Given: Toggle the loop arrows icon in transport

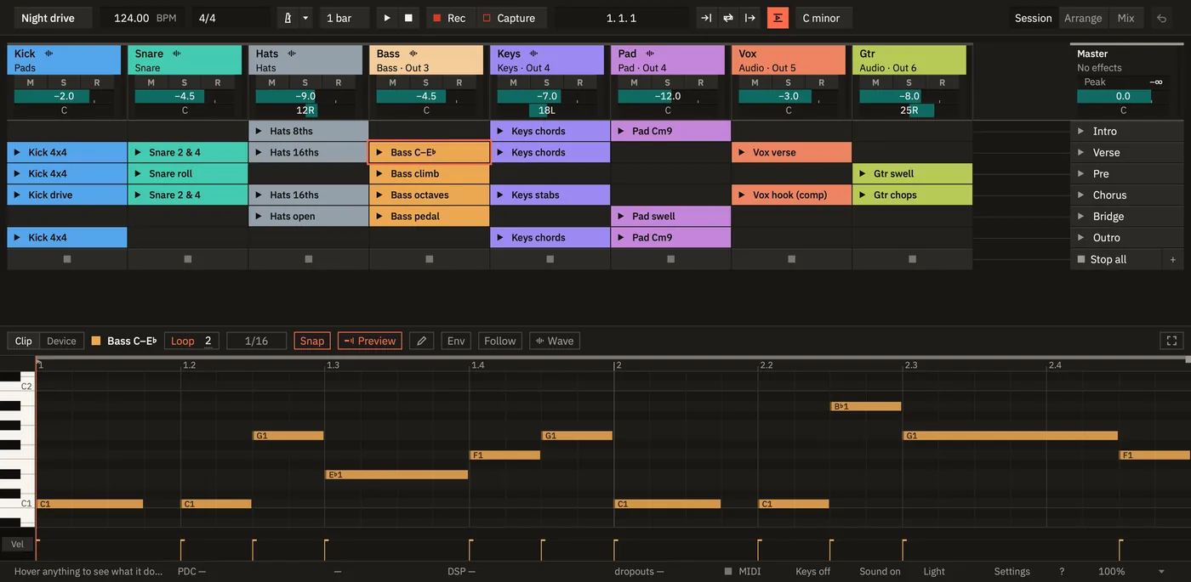Looking at the screenshot, I should coord(728,18).
